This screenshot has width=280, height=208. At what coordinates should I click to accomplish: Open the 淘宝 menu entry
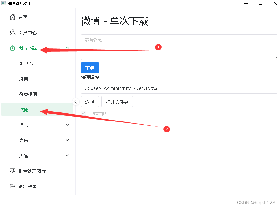(37, 125)
